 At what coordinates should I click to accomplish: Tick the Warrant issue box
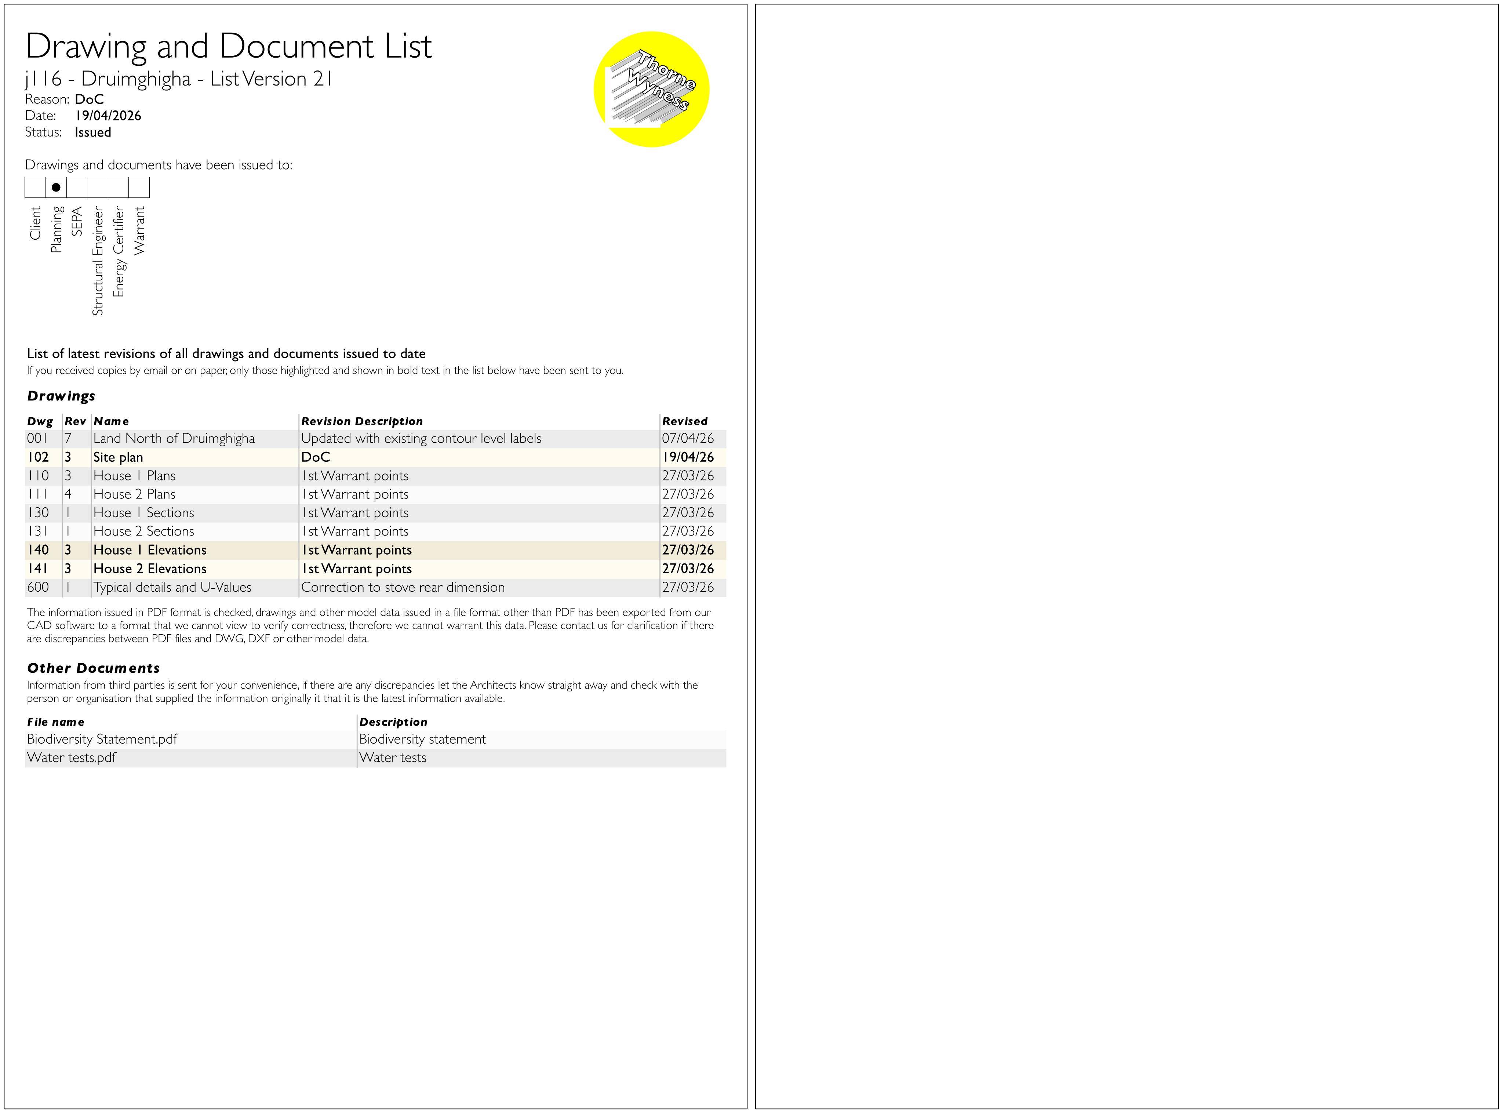coord(139,188)
